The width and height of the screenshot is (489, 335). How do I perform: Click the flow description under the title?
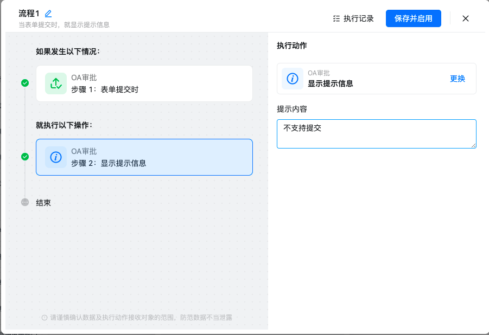64,25
